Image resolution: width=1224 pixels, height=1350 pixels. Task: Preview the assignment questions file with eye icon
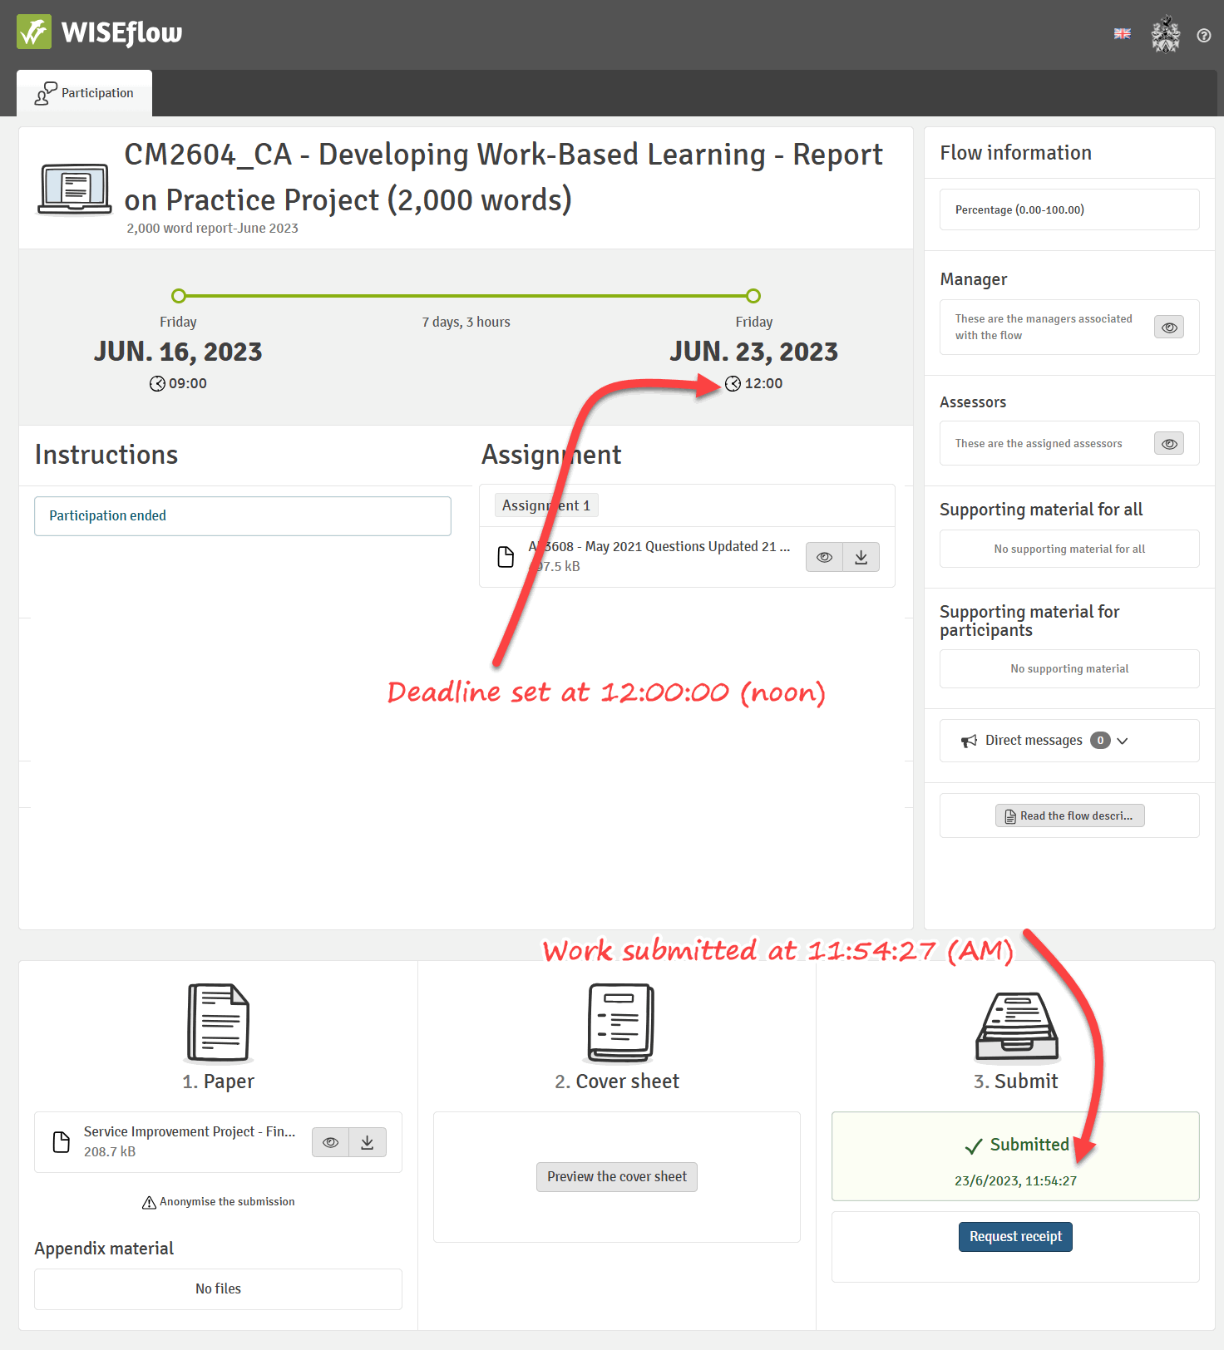point(824,557)
